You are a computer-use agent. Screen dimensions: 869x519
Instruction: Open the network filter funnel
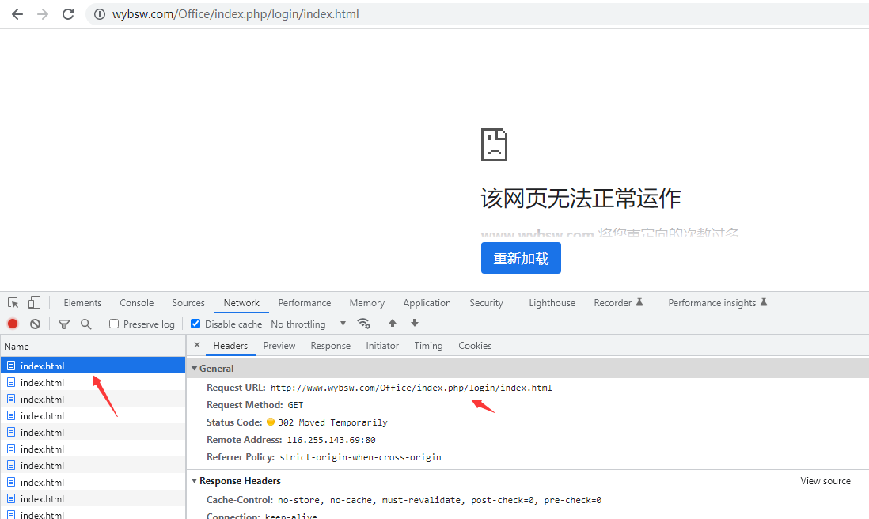(x=64, y=324)
